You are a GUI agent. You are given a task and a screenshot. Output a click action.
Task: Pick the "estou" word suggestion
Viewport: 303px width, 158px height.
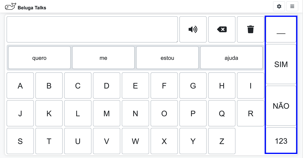(167, 58)
